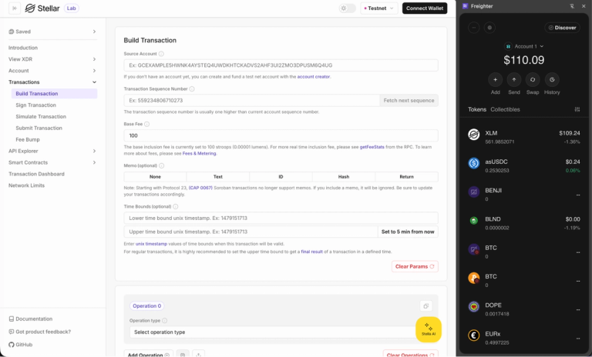The width and height of the screenshot is (592, 357).
Task: Select the None memo option
Action: pyautogui.click(x=155, y=177)
